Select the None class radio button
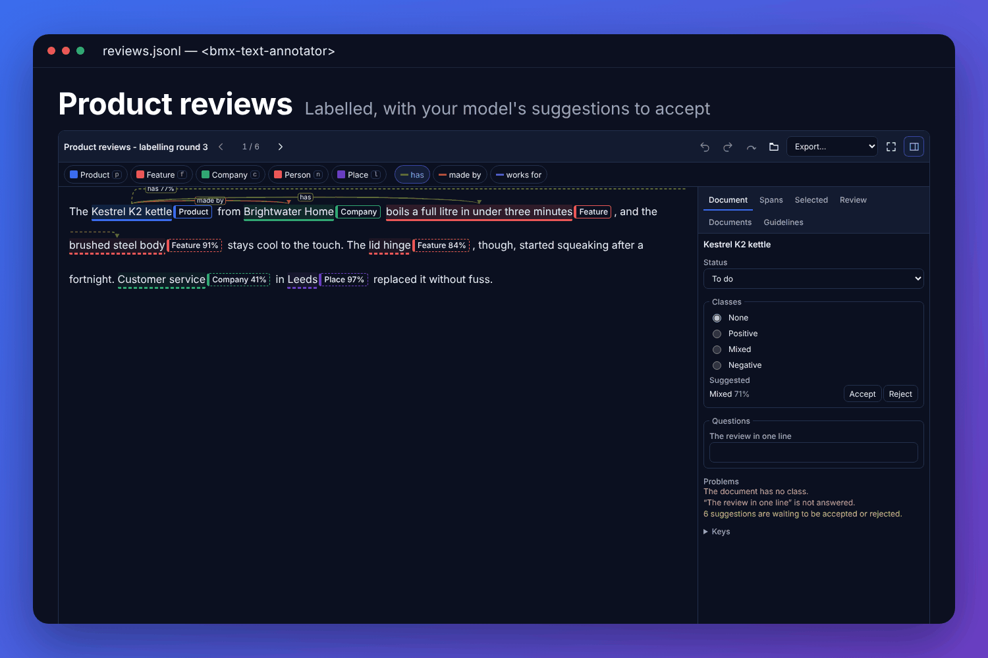Screen dimensions: 988x658 point(717,318)
